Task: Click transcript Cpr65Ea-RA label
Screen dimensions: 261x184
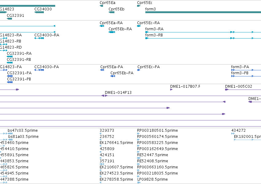Action: (111, 23)
